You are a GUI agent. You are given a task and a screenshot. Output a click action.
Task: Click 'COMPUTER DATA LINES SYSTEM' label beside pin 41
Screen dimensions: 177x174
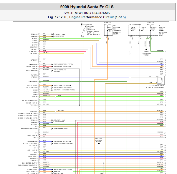59,121
